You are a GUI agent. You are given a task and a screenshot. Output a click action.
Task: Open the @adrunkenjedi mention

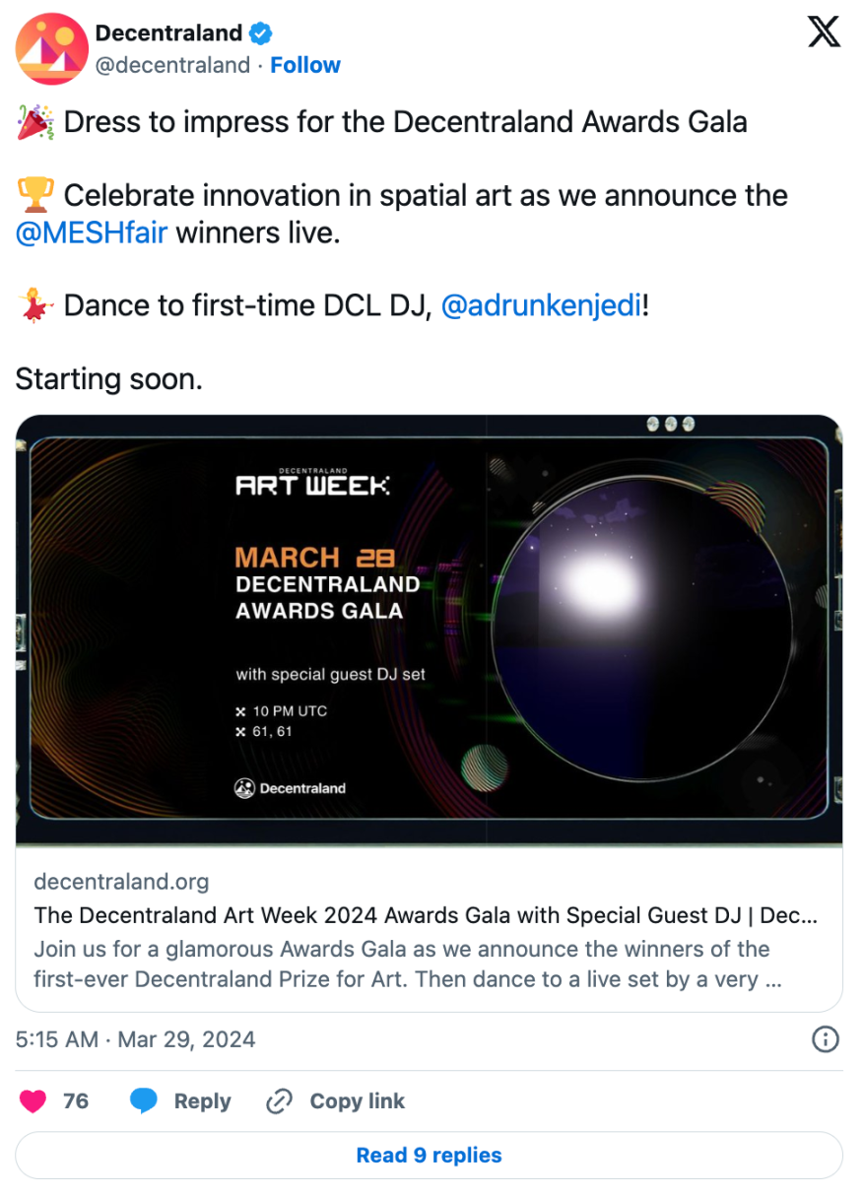pos(542,306)
